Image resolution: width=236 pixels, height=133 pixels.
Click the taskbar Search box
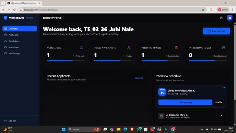[x=84, y=129]
